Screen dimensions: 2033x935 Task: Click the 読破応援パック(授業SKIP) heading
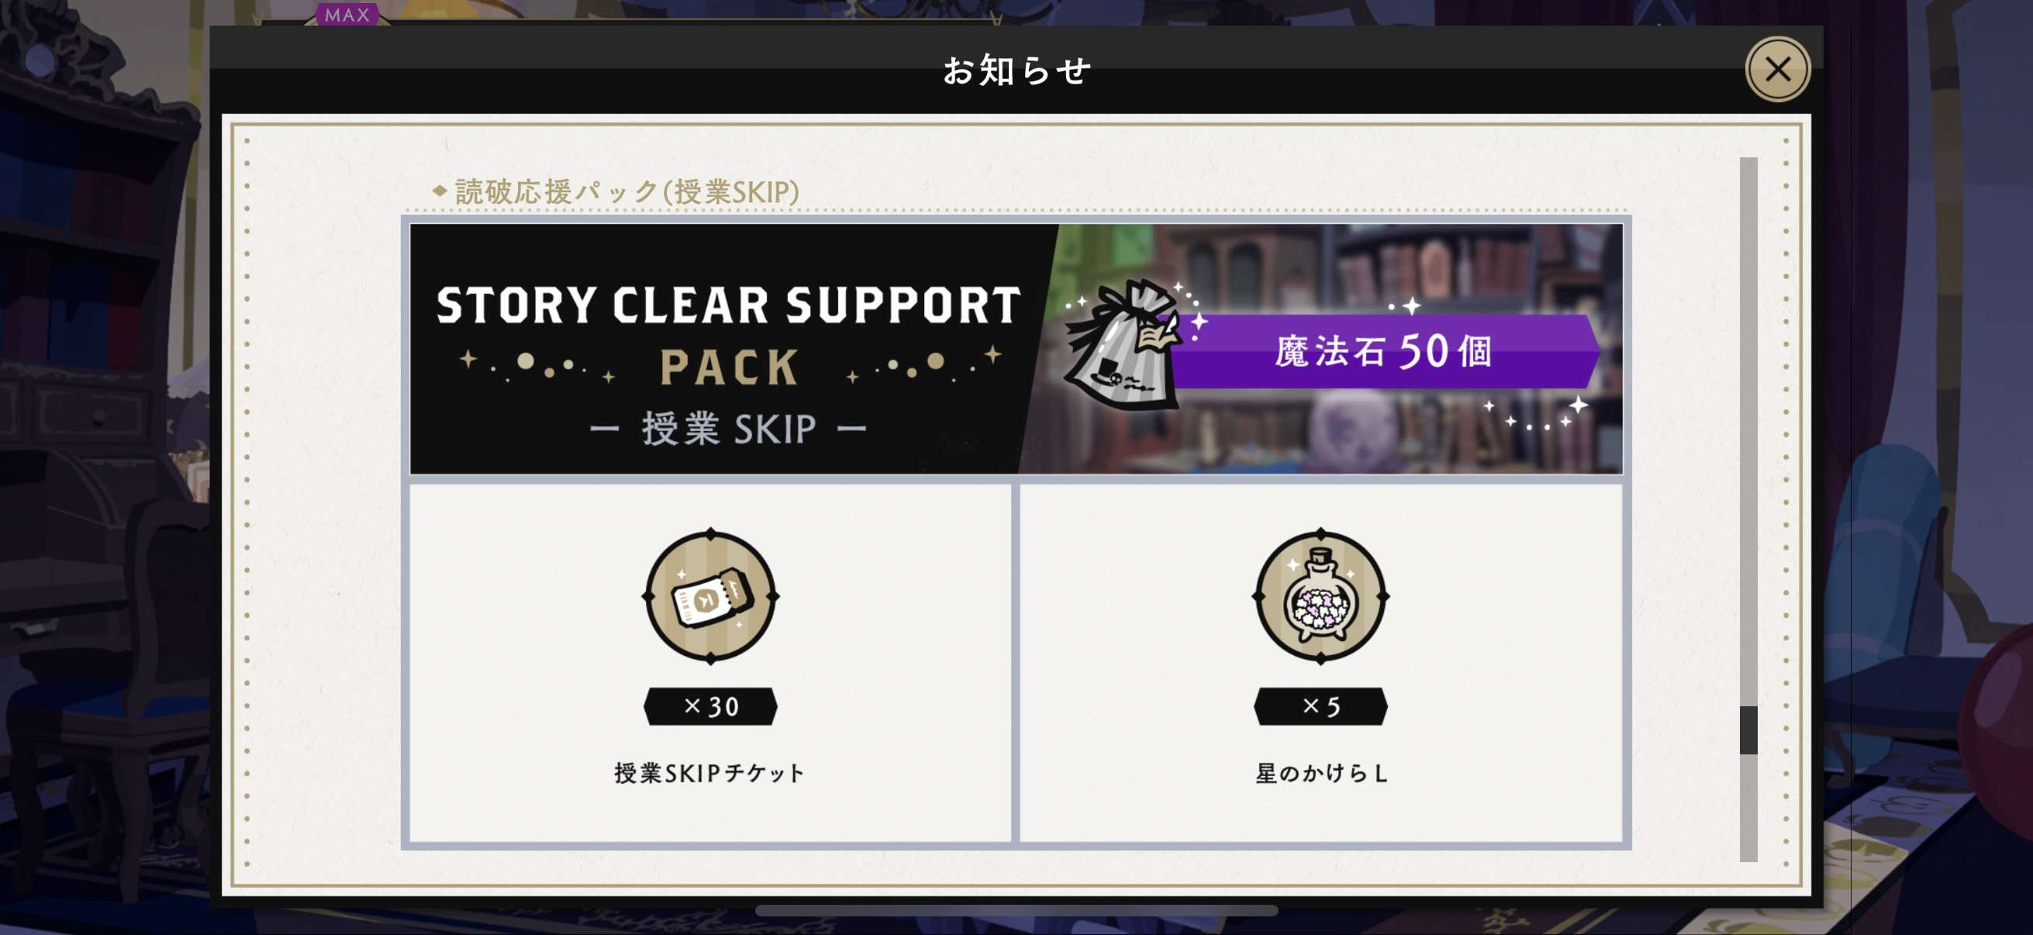tap(627, 191)
